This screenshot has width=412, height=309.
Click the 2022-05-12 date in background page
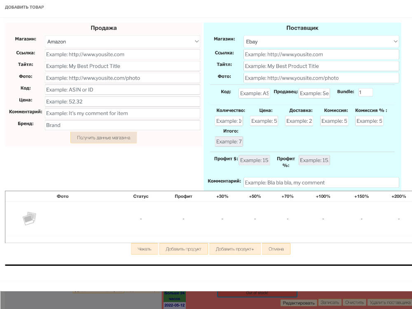(174, 305)
